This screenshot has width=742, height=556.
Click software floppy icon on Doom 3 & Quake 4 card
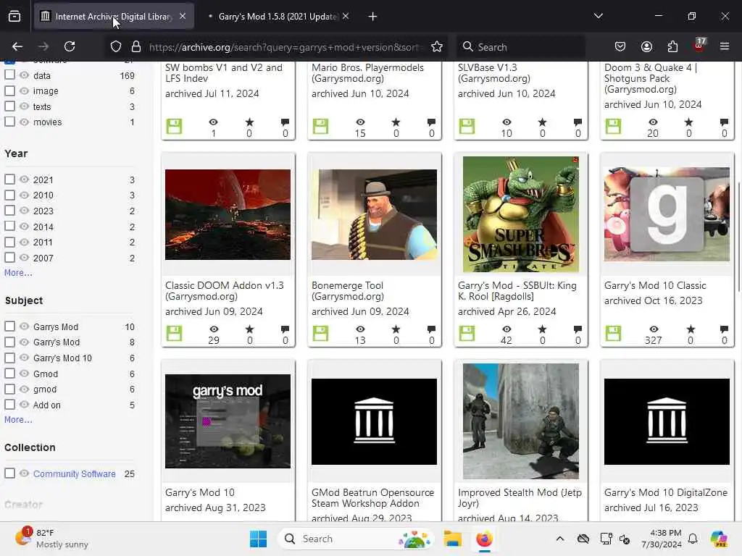tap(613, 126)
